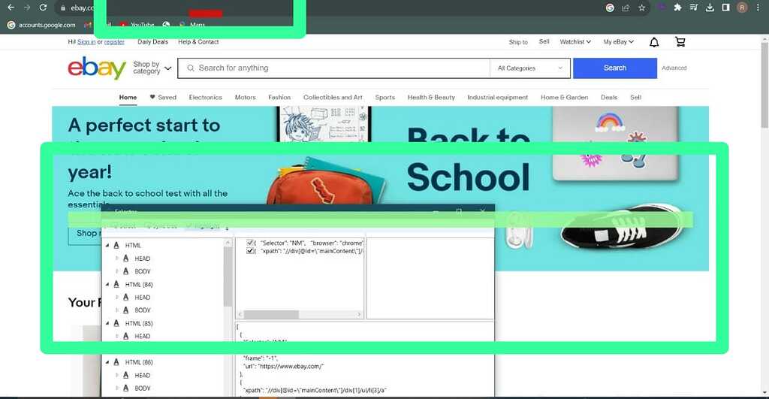
Task: Open the All Categories dropdown
Action: click(529, 68)
